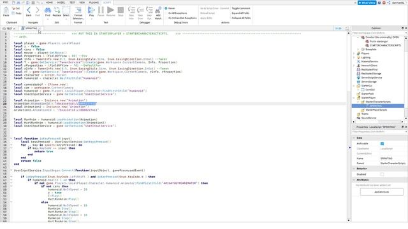Screen dimensions: 408x229
Task: Click the Step Into debugger icon
Action: 131,10
